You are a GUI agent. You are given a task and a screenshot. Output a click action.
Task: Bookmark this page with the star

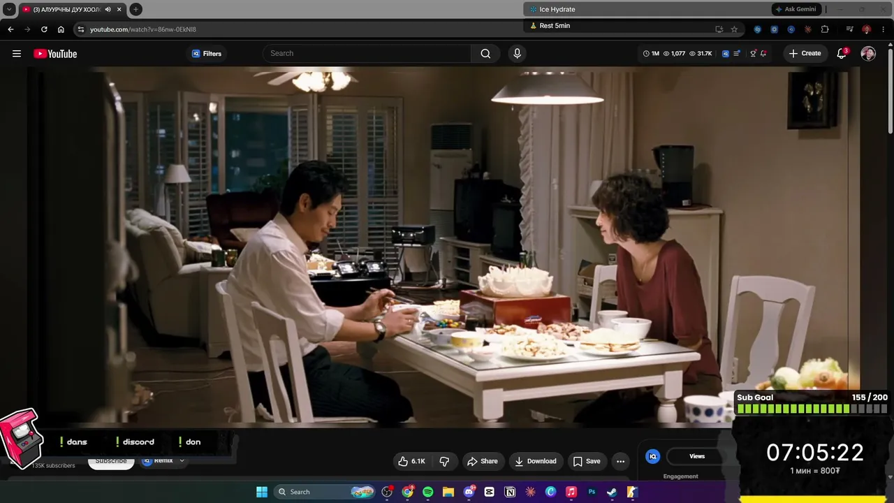(734, 29)
